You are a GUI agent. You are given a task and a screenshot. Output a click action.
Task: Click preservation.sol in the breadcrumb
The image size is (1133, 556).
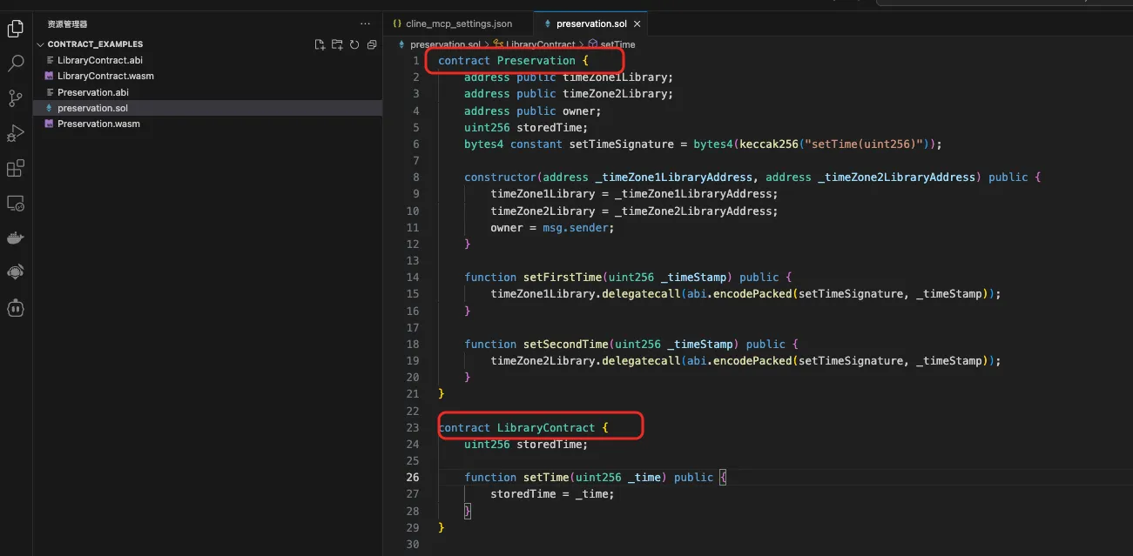coord(445,44)
